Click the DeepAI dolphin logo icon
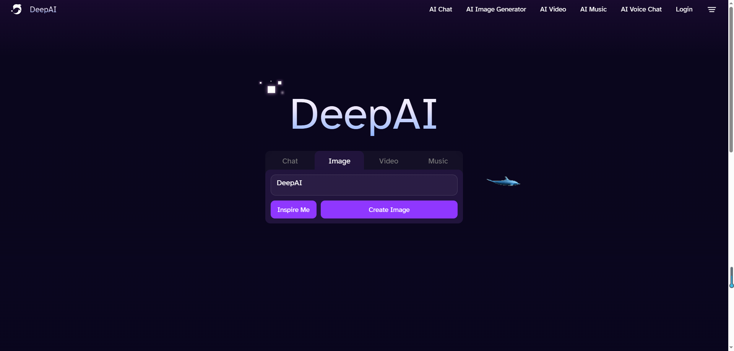Screen dimensions: 734x351 click(17, 9)
